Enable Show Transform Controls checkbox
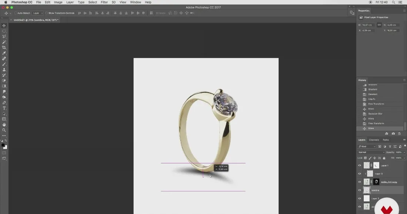The width and height of the screenshot is (407, 214). click(47, 13)
